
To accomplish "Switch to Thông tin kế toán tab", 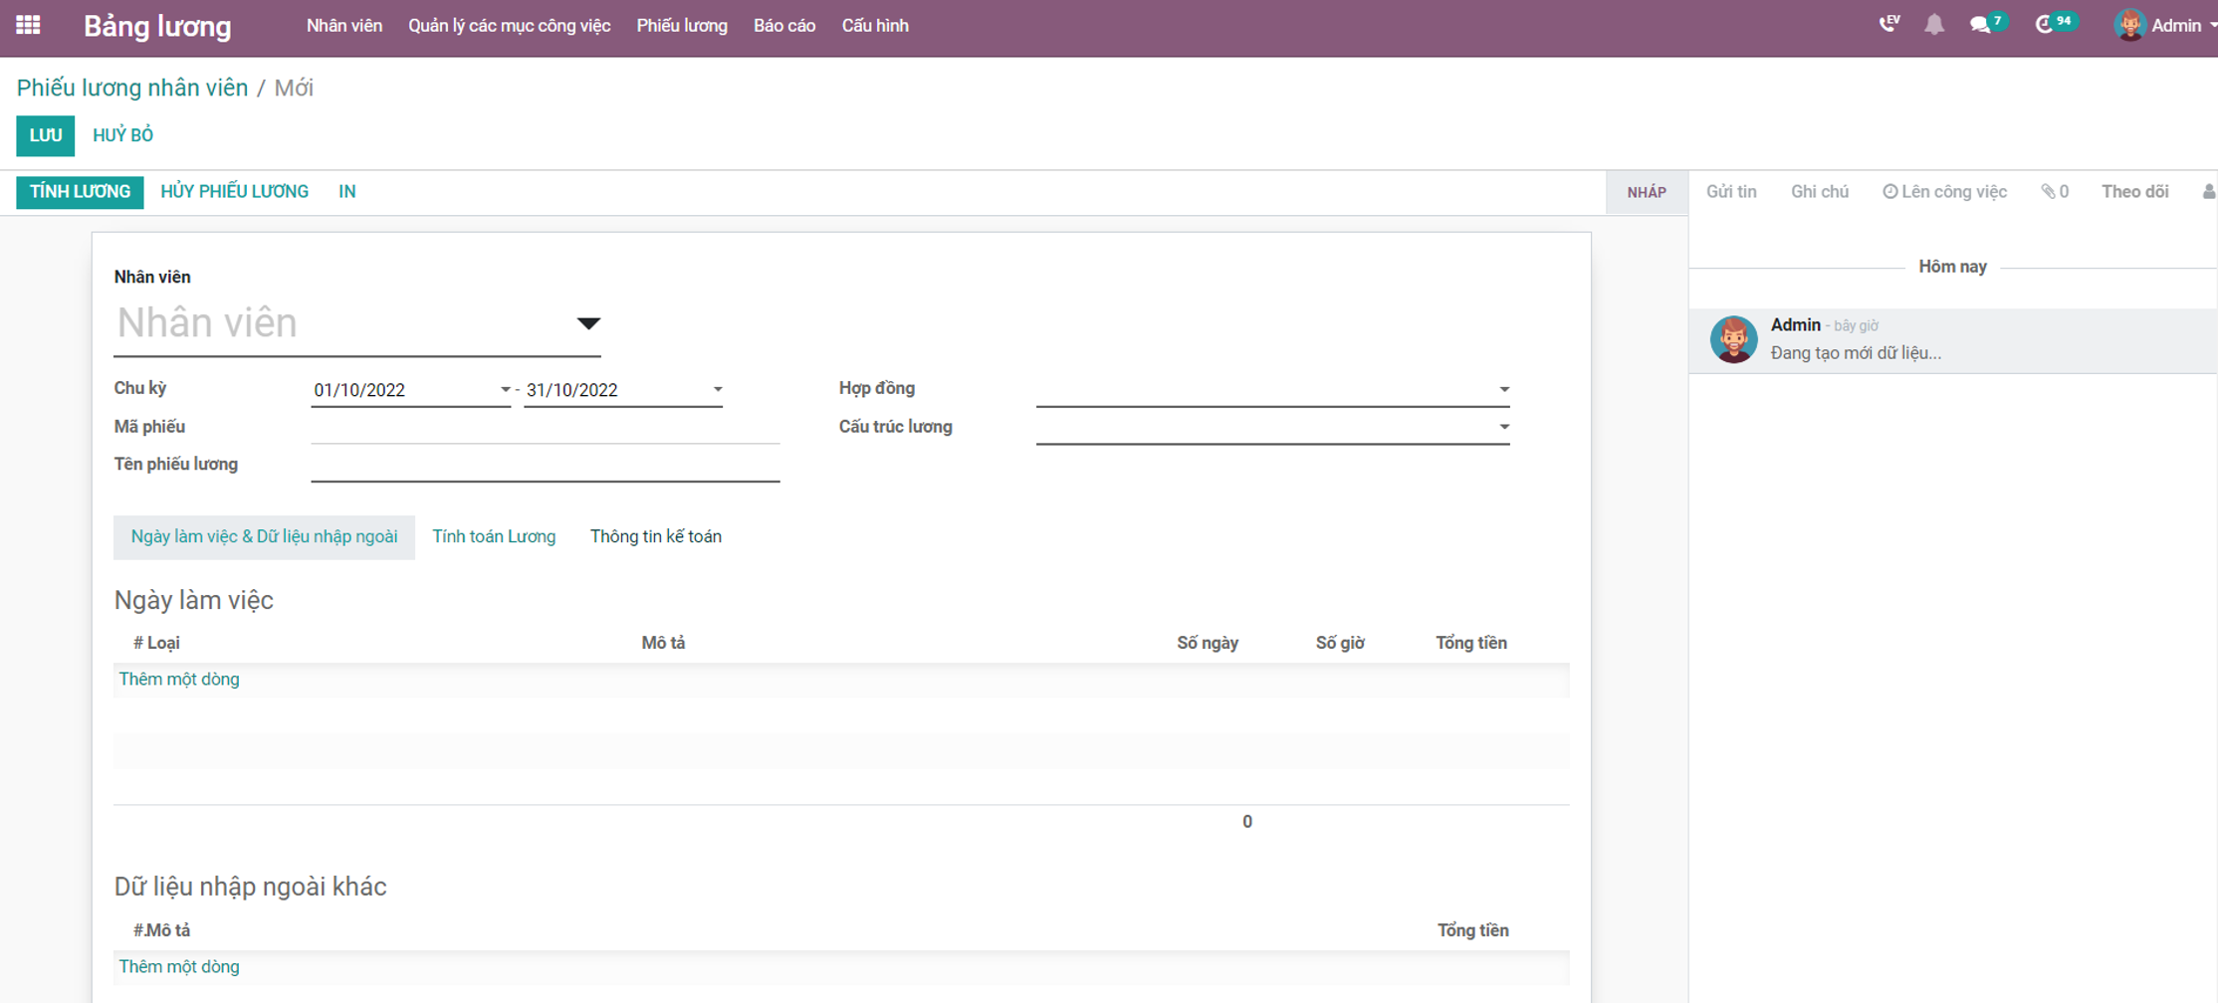I will pos(656,536).
